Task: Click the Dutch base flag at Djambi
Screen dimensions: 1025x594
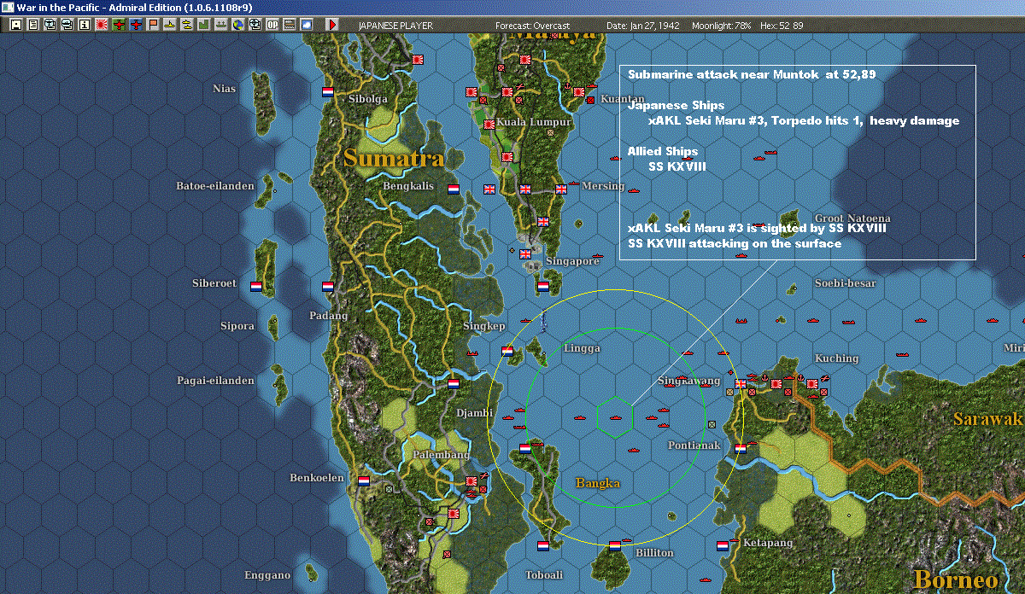Action: click(454, 384)
